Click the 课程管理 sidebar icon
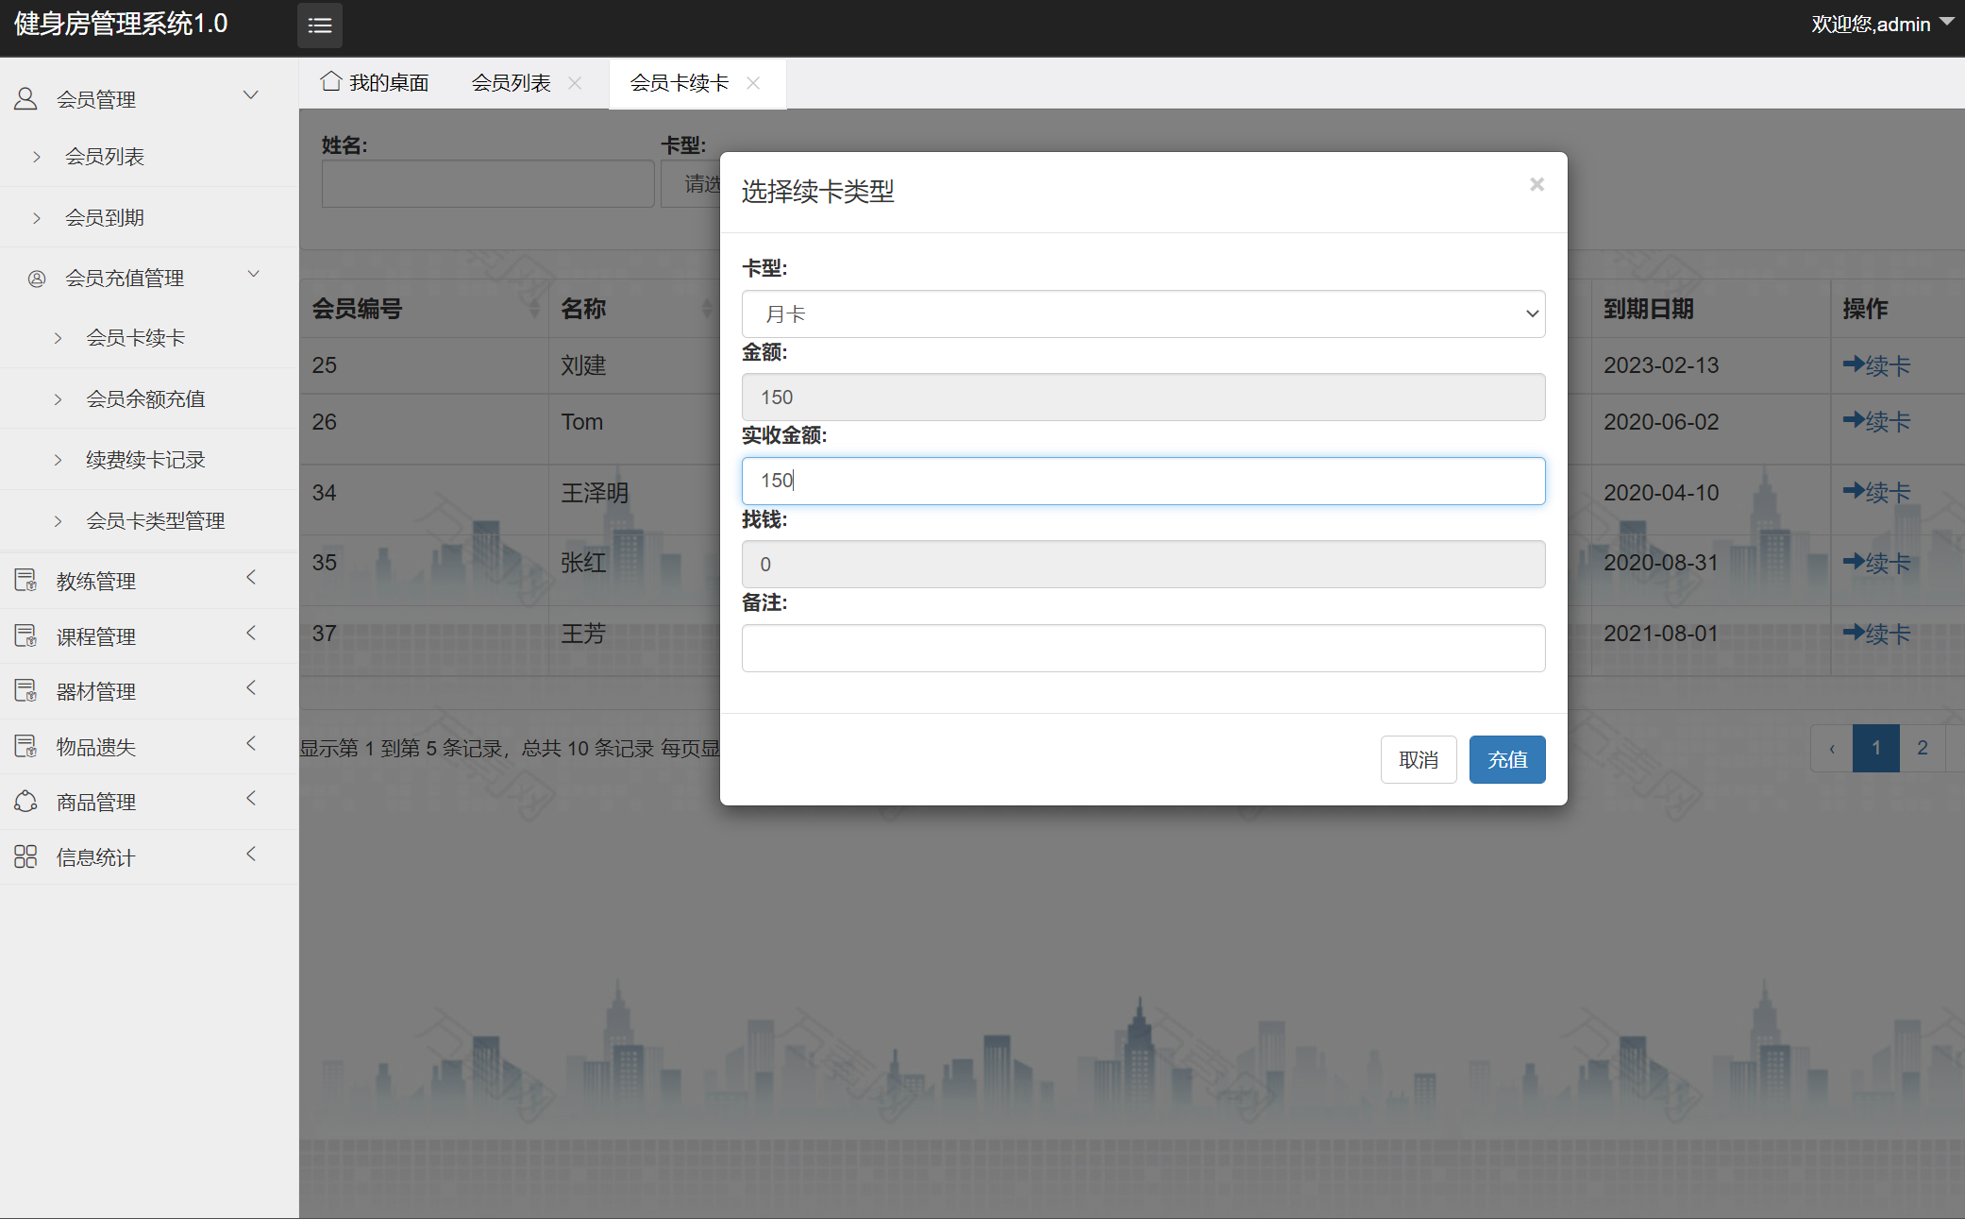This screenshot has width=1965, height=1219. click(x=25, y=635)
